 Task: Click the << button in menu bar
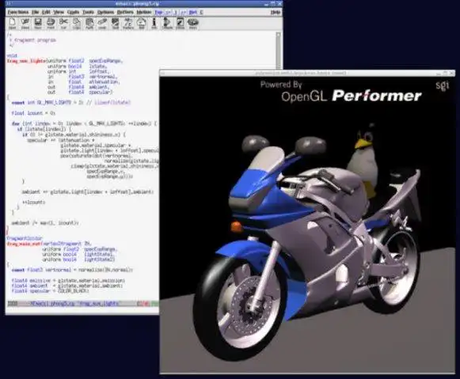168,12
